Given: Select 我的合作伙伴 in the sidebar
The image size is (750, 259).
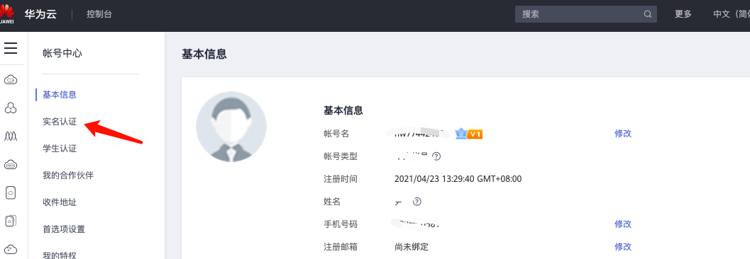Looking at the screenshot, I should [68, 175].
